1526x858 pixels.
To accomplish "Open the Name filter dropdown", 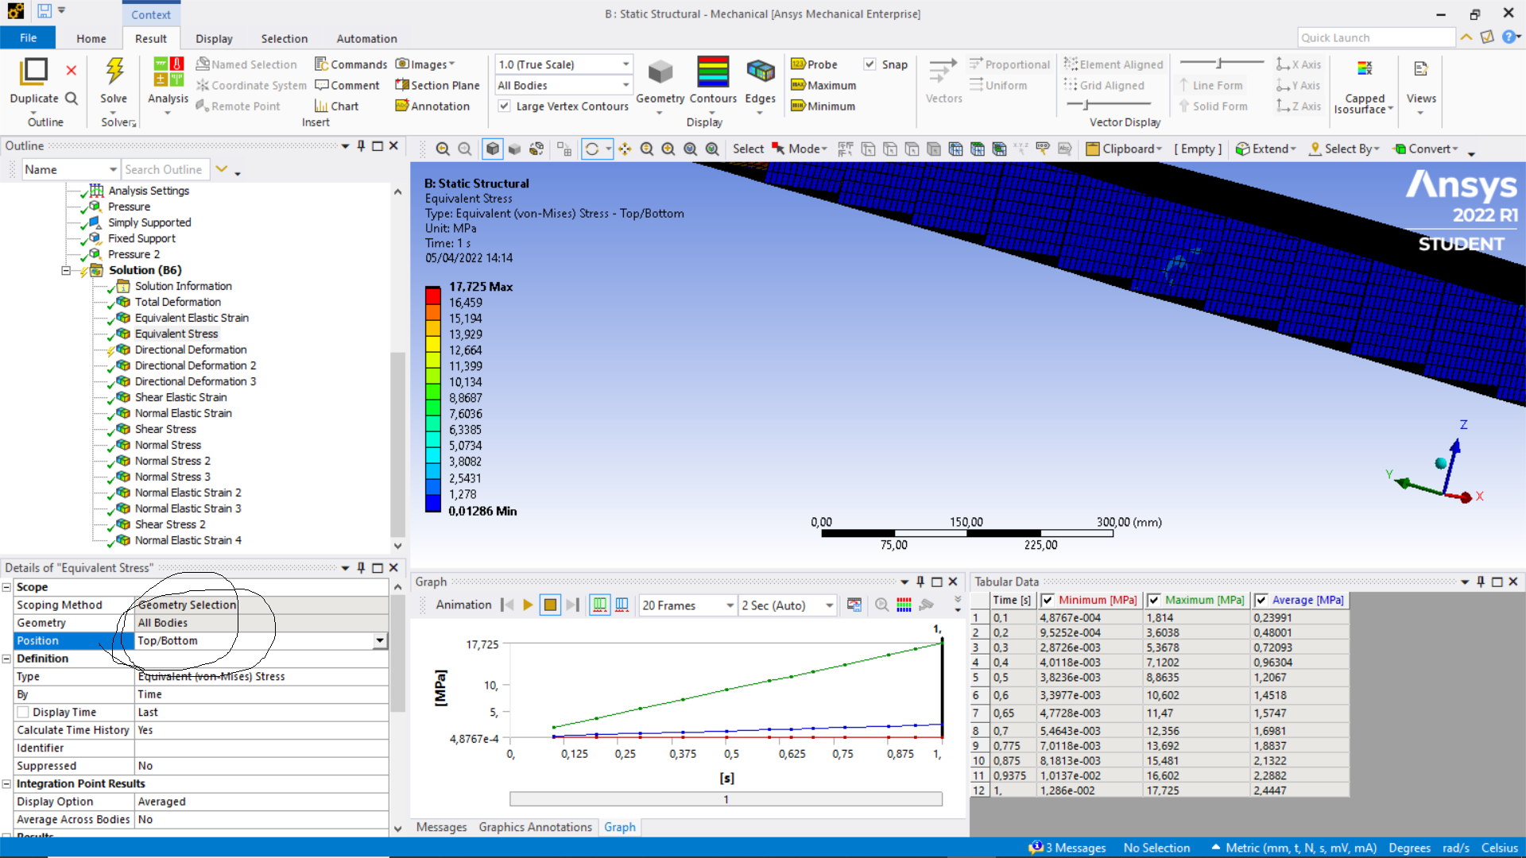I will click(113, 169).
